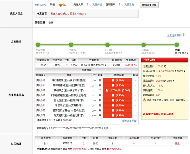Click the orange 战绩 medal icons

click(63, 5)
